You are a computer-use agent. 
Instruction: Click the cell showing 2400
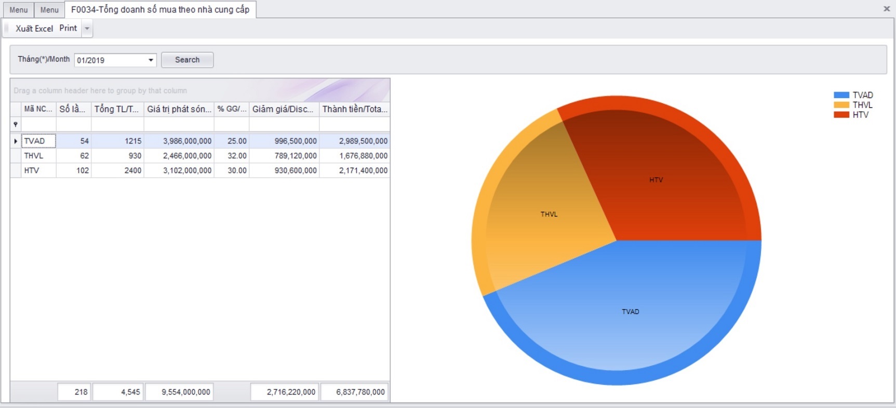tap(117, 170)
